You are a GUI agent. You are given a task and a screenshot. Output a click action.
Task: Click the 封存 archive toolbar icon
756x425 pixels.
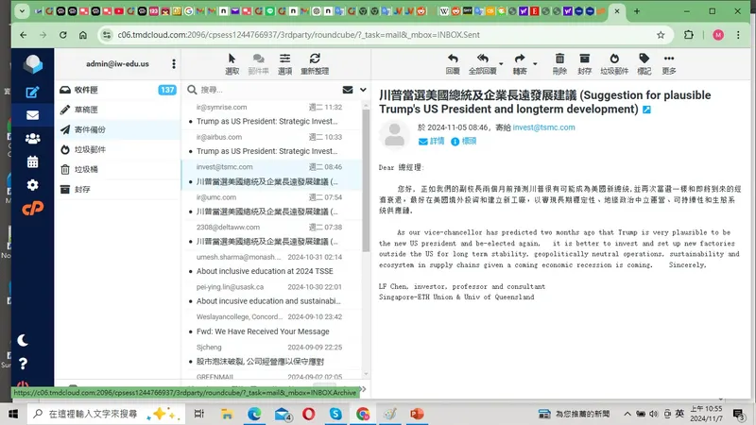(x=584, y=63)
